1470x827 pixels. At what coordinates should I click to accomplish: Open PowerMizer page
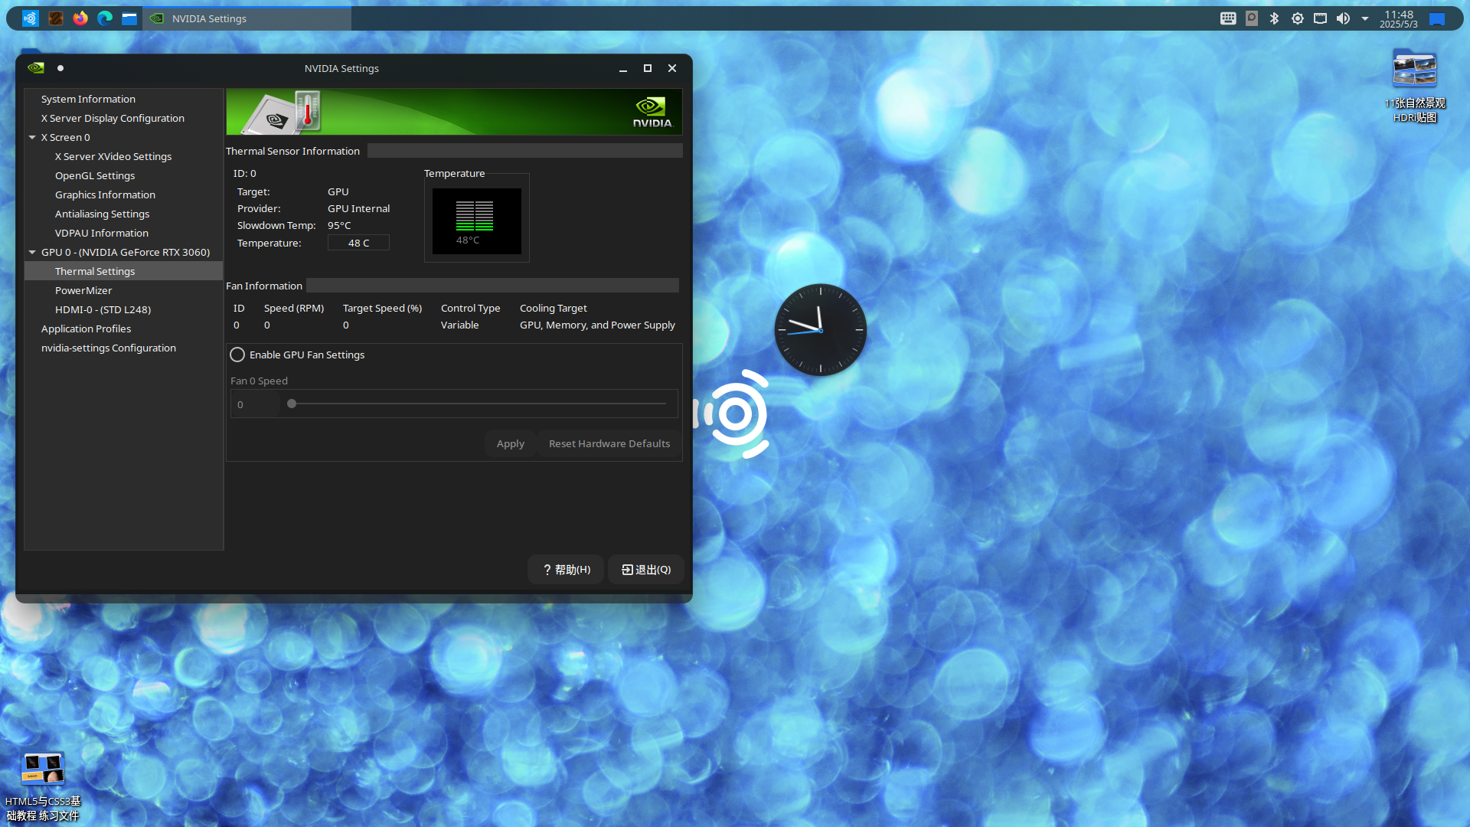(x=83, y=290)
